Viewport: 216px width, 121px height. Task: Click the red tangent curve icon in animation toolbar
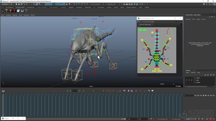pyautogui.click(x=108, y=91)
